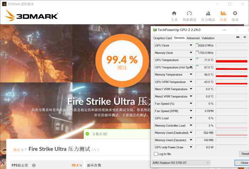Screen dimensions: 249x169
Task: Click the FPS stability info icon
Action: click(34, 165)
